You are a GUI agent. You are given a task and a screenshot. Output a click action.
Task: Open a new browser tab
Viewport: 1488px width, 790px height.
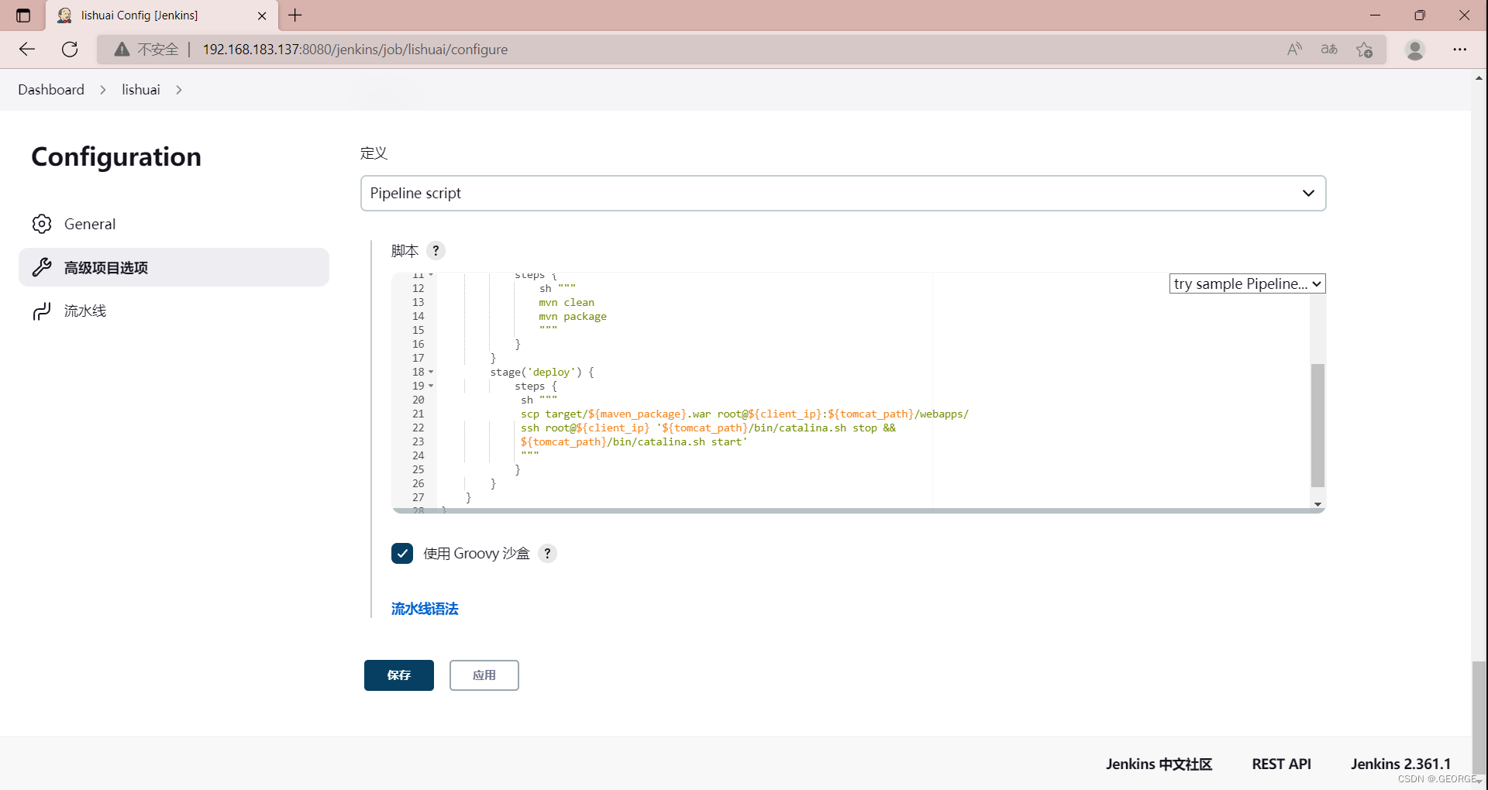pos(295,15)
